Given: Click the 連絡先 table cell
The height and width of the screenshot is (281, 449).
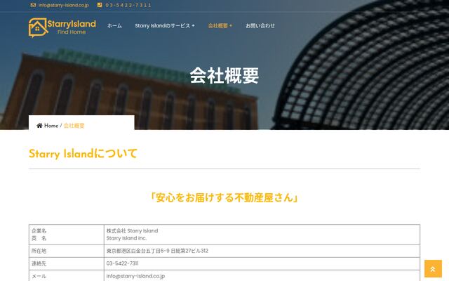Looking at the screenshot, I should point(67,263).
